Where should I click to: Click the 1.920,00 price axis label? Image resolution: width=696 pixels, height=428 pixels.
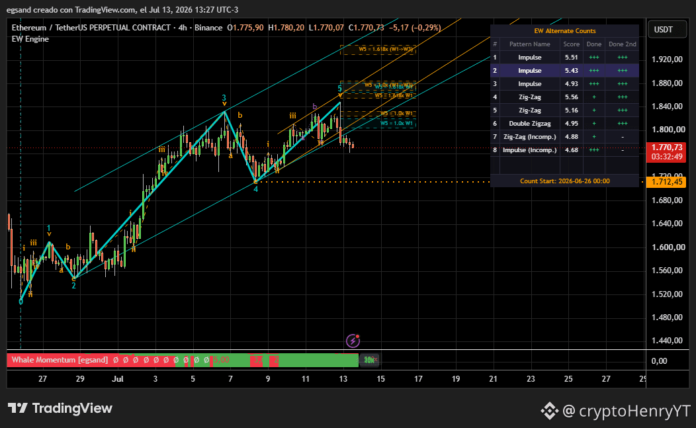[667, 60]
